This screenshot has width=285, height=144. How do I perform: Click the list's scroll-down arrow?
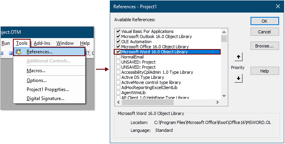coord(224,95)
